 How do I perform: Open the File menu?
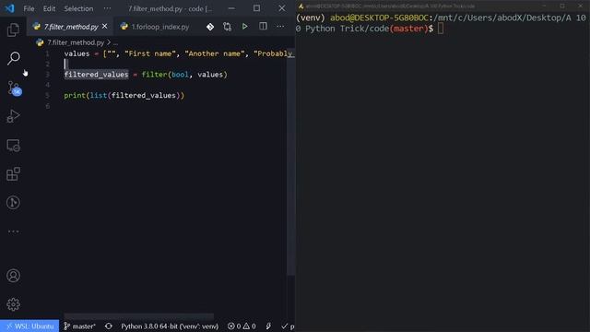29,8
